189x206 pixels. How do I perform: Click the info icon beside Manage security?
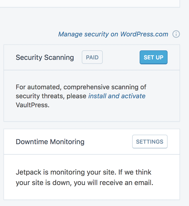(x=176, y=34)
